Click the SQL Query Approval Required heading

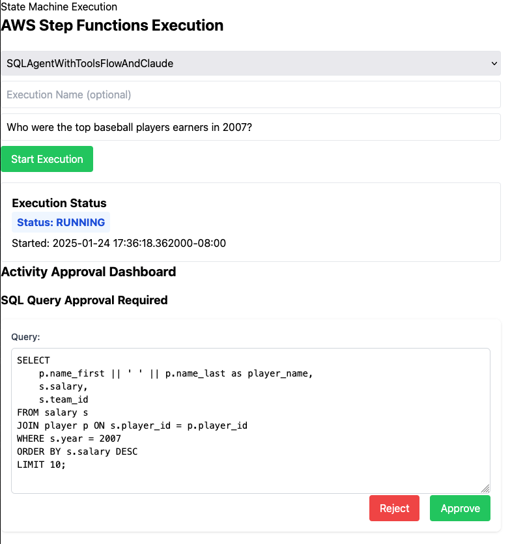click(84, 300)
